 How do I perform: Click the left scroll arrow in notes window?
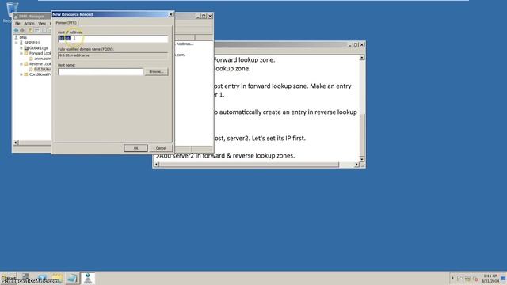[x=157, y=165]
